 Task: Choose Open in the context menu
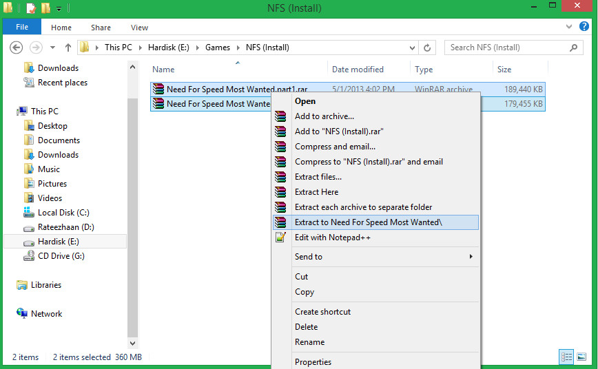375,101
